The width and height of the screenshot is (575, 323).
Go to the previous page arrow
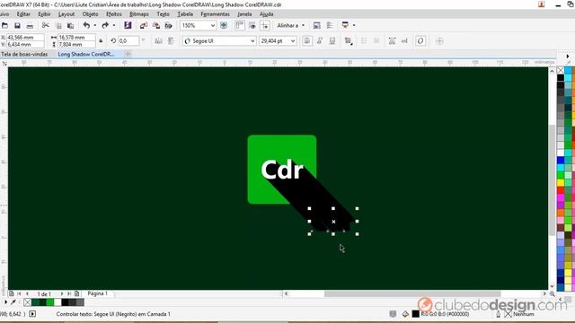point(27,293)
